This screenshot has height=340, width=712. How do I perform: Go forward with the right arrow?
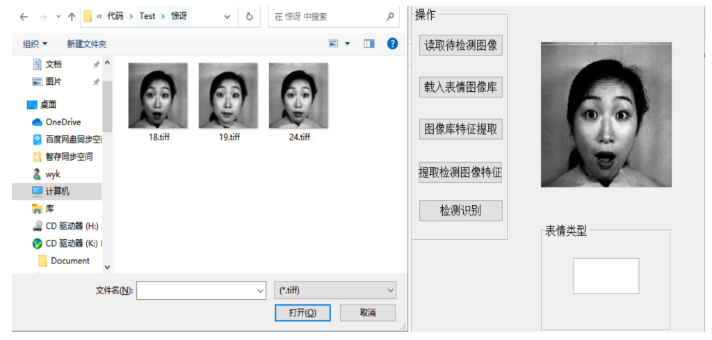point(42,17)
